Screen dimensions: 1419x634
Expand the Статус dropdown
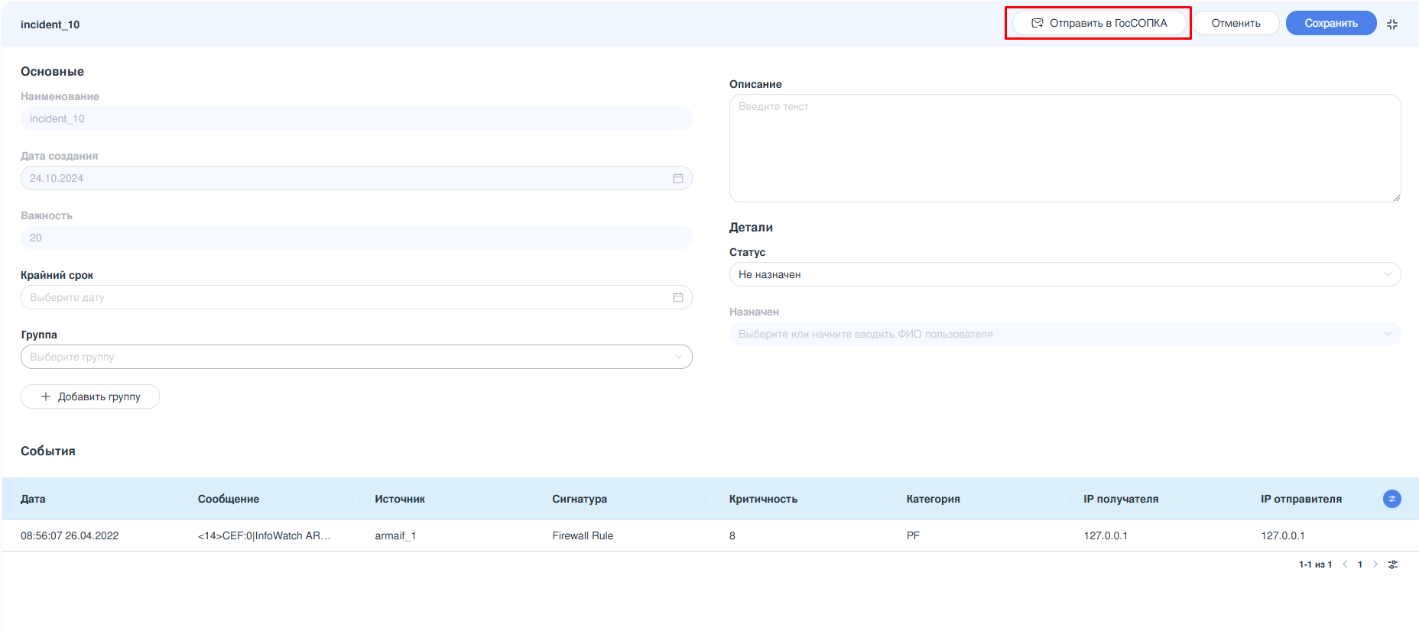click(x=1064, y=274)
